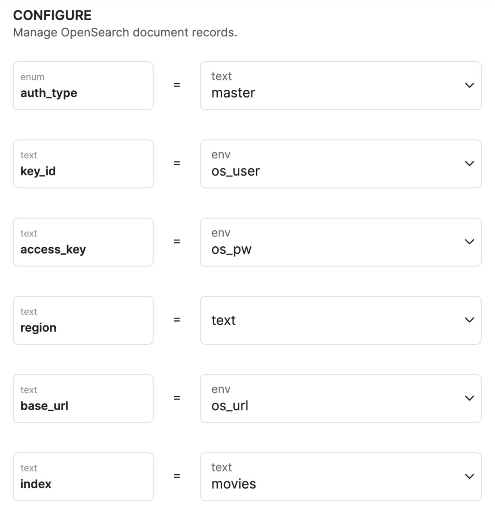Select the key_id parameter field
The height and width of the screenshot is (515, 495).
click(83, 164)
